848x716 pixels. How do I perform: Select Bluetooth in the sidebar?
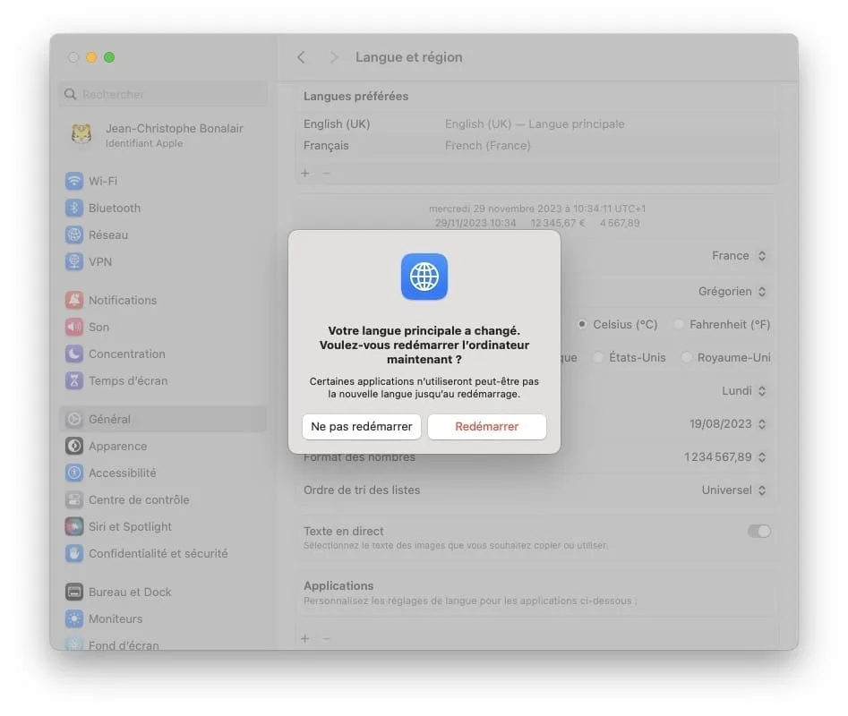tap(112, 208)
